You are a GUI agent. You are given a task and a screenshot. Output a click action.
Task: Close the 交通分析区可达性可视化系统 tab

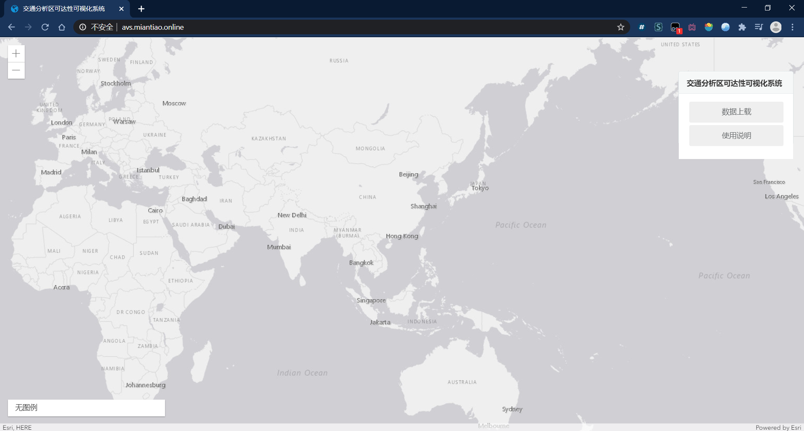pos(121,9)
